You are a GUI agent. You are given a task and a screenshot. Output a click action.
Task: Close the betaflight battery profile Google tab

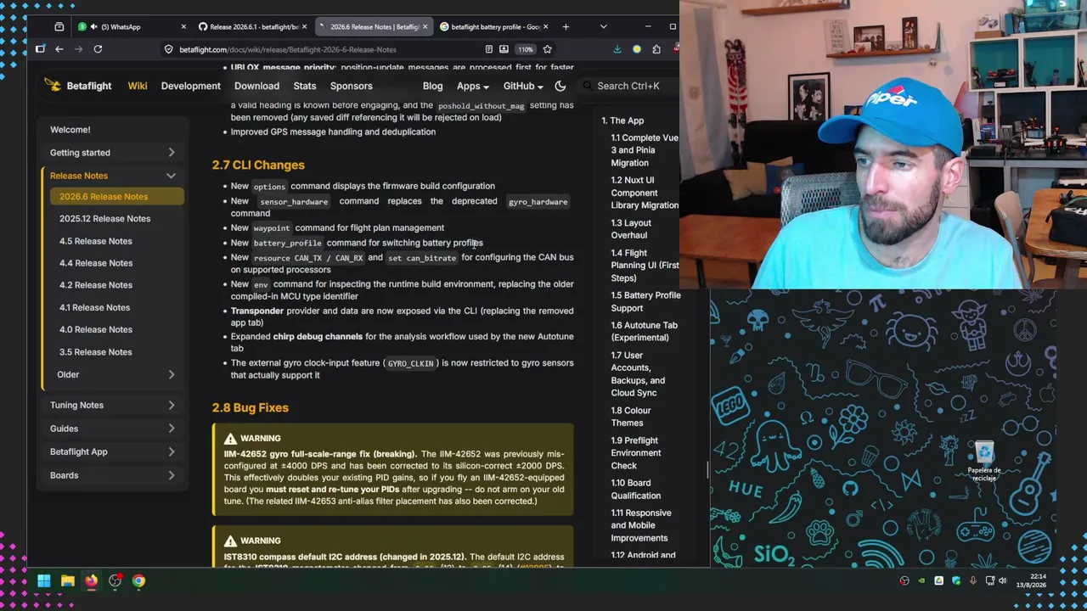[x=545, y=26]
